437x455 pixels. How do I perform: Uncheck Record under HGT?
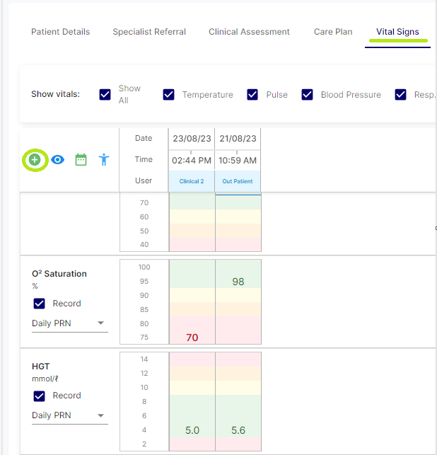tap(40, 396)
